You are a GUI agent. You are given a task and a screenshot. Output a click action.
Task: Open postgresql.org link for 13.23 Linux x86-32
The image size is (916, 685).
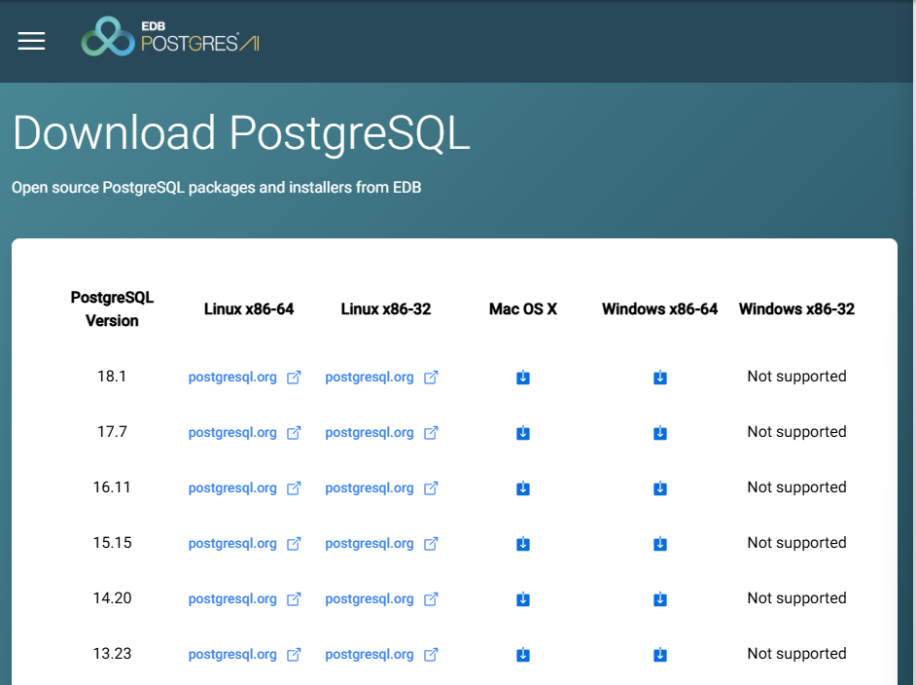[x=381, y=655]
